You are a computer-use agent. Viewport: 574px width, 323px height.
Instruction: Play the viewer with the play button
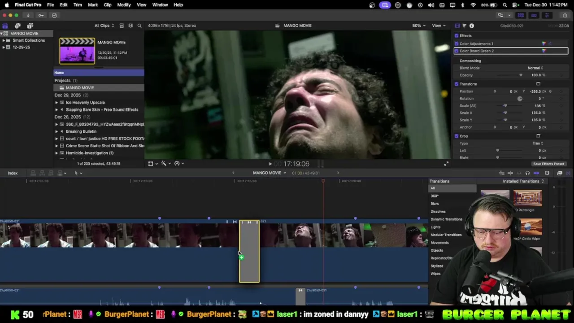point(270,164)
